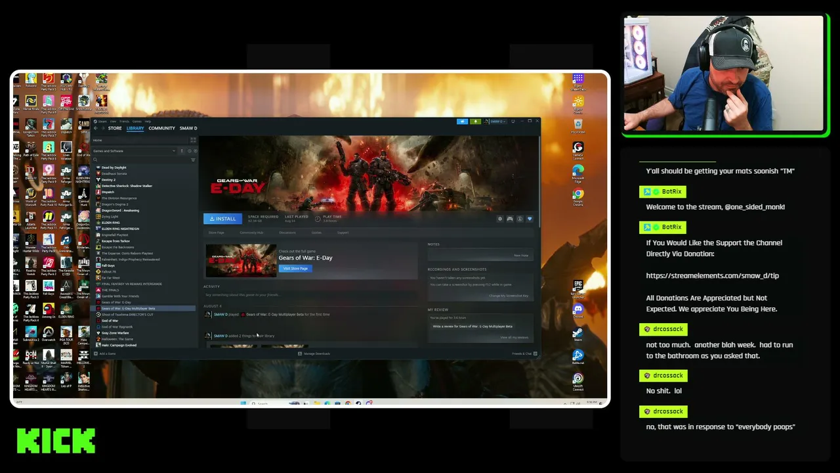Image resolution: width=840 pixels, height=473 pixels.
Task: Open the Support link
Action: (x=343, y=233)
